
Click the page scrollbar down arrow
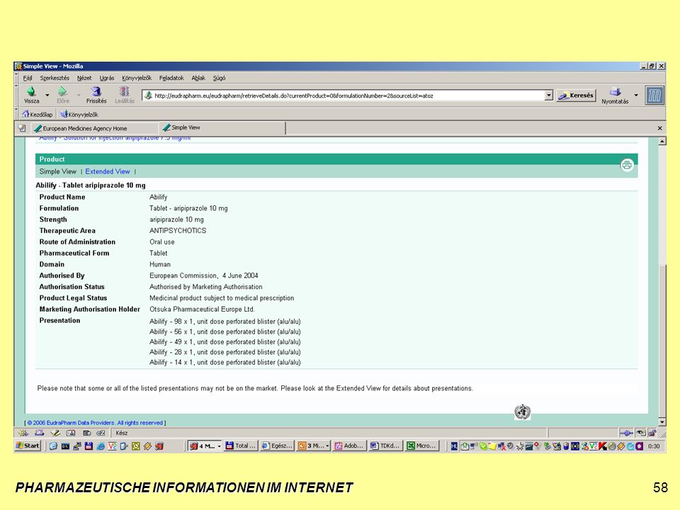662,422
